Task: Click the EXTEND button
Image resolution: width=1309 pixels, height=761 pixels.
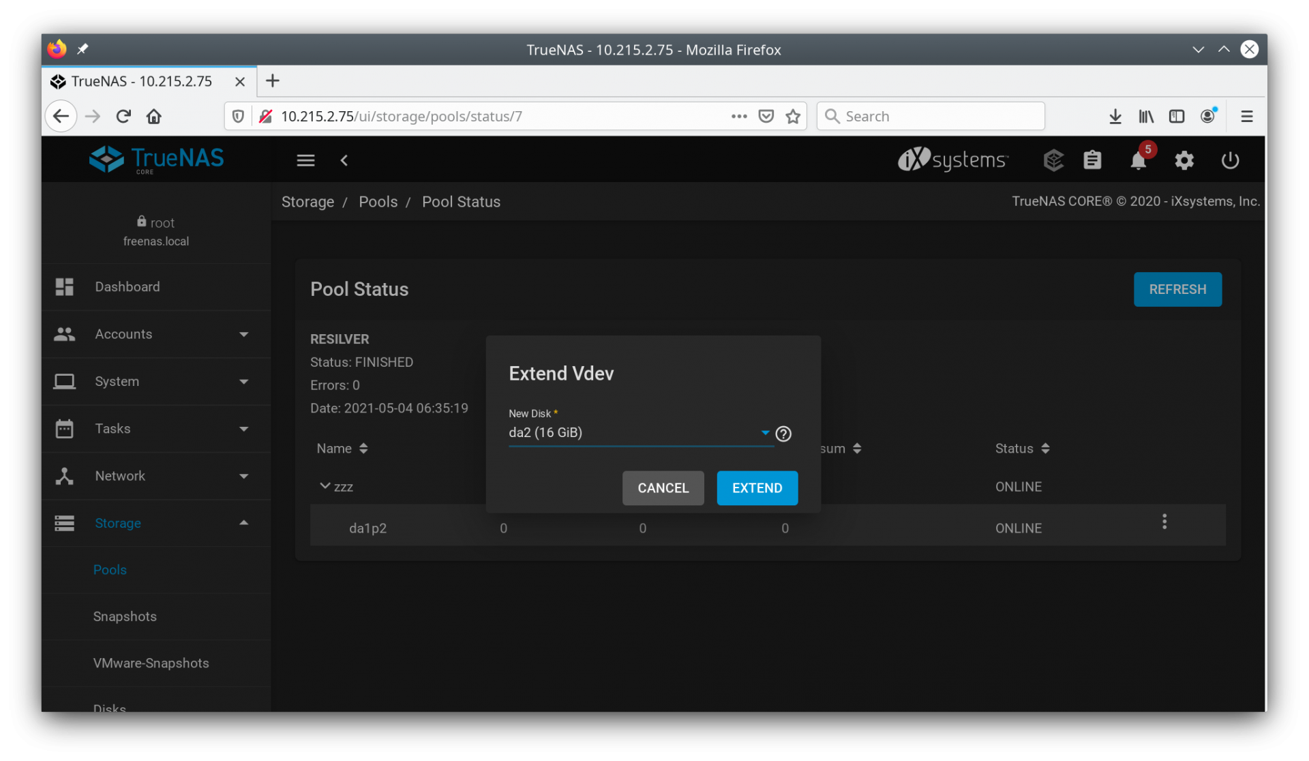Action: 757,488
